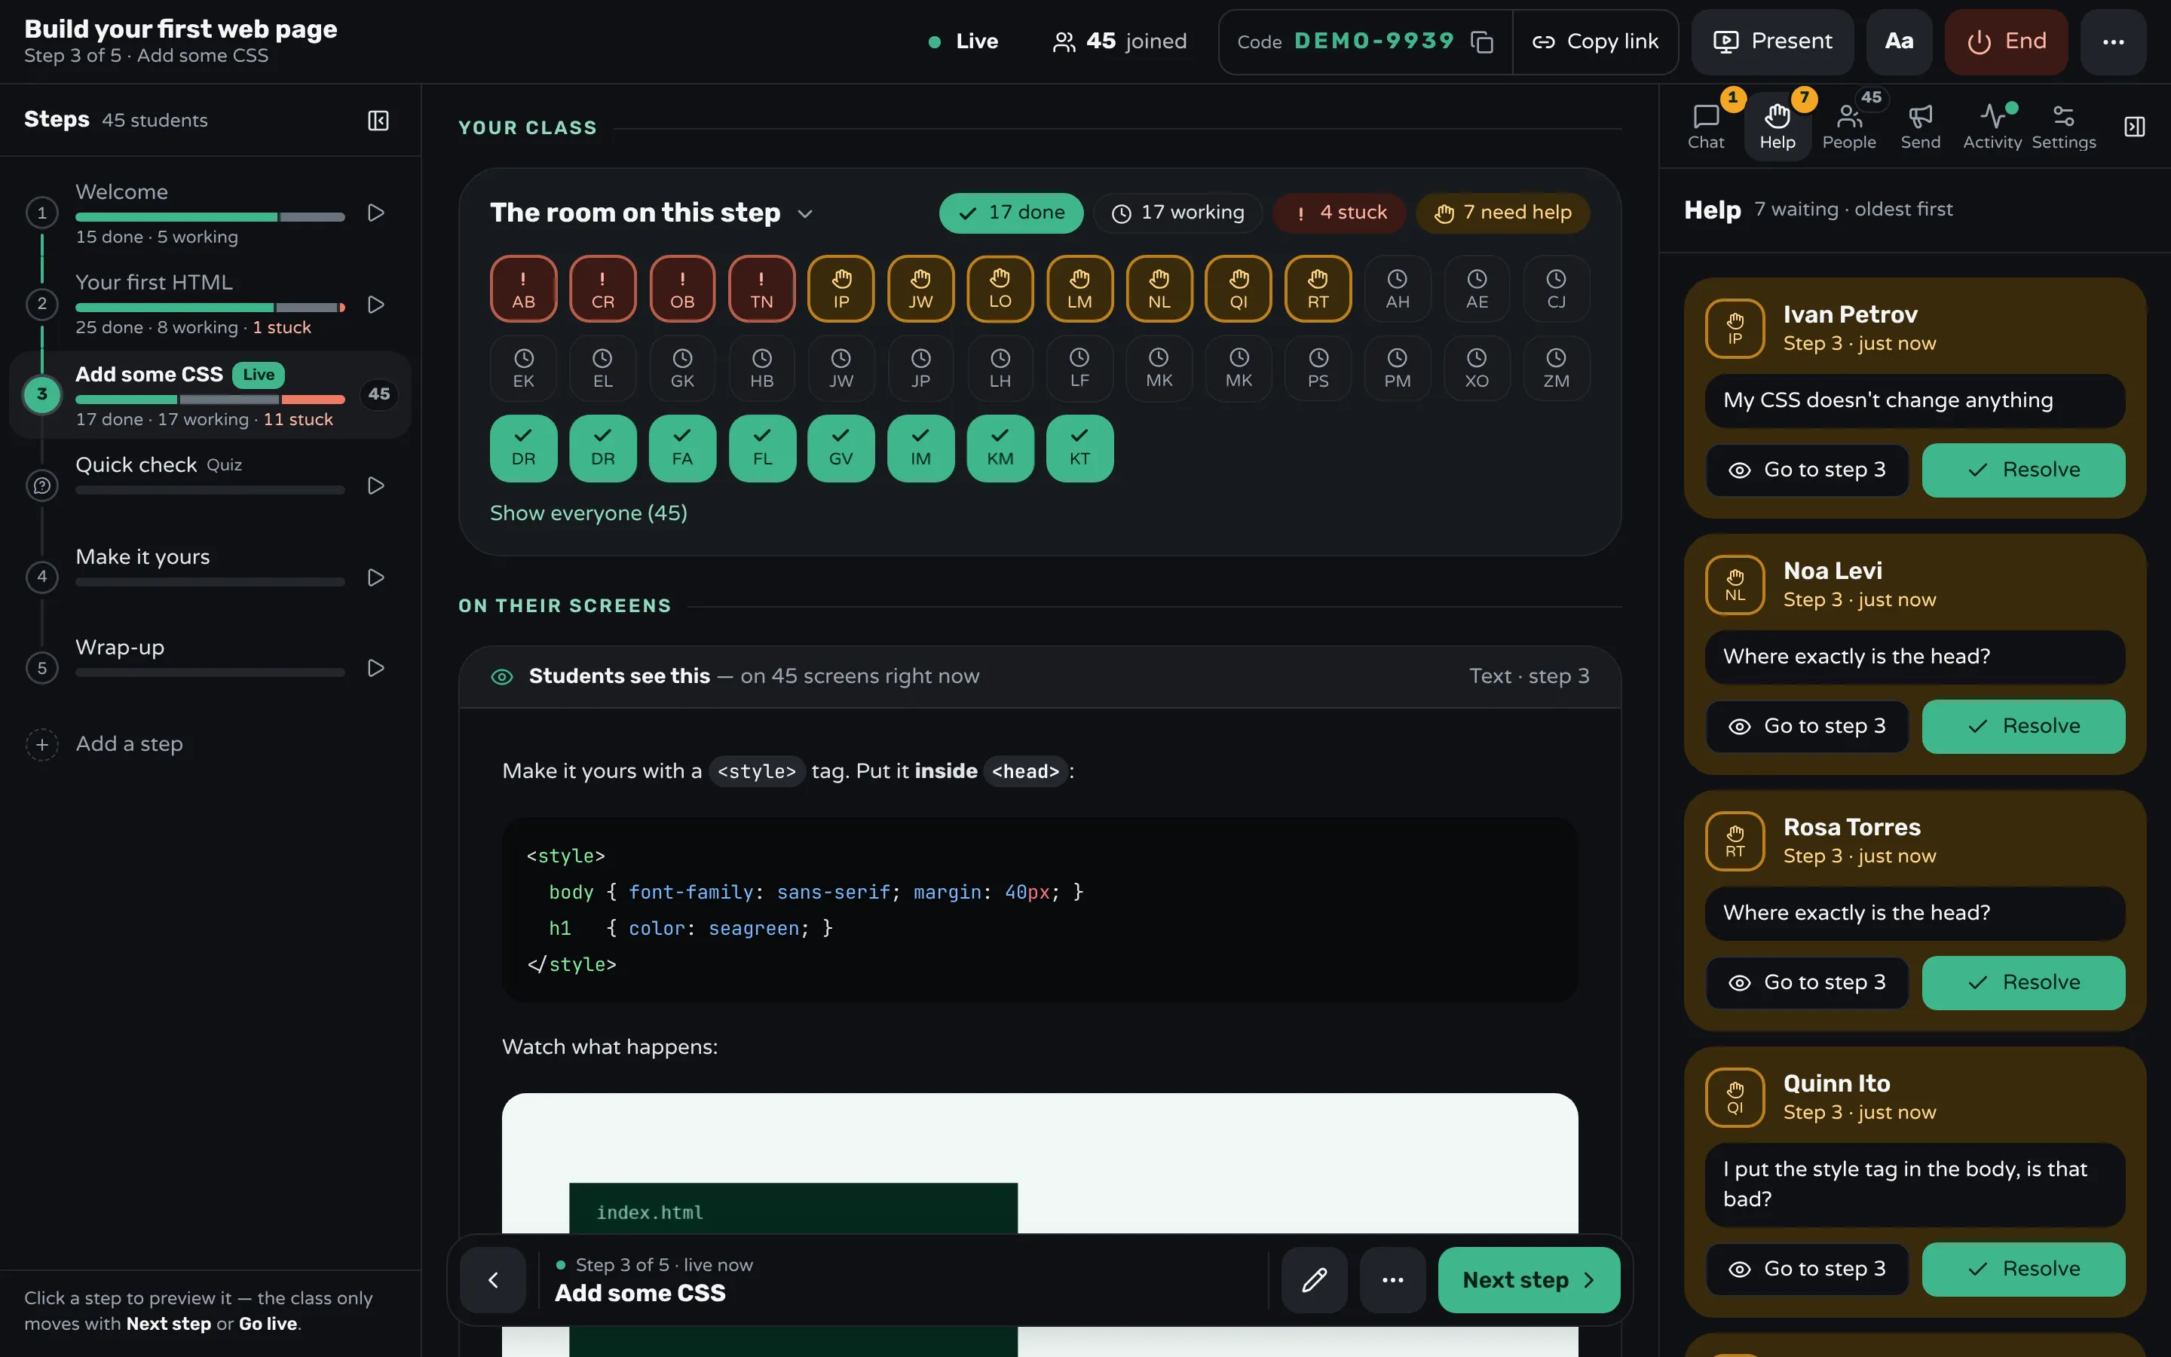Image resolution: width=2171 pixels, height=1357 pixels.
Task: Filter room by 17 working
Action: (x=1177, y=213)
